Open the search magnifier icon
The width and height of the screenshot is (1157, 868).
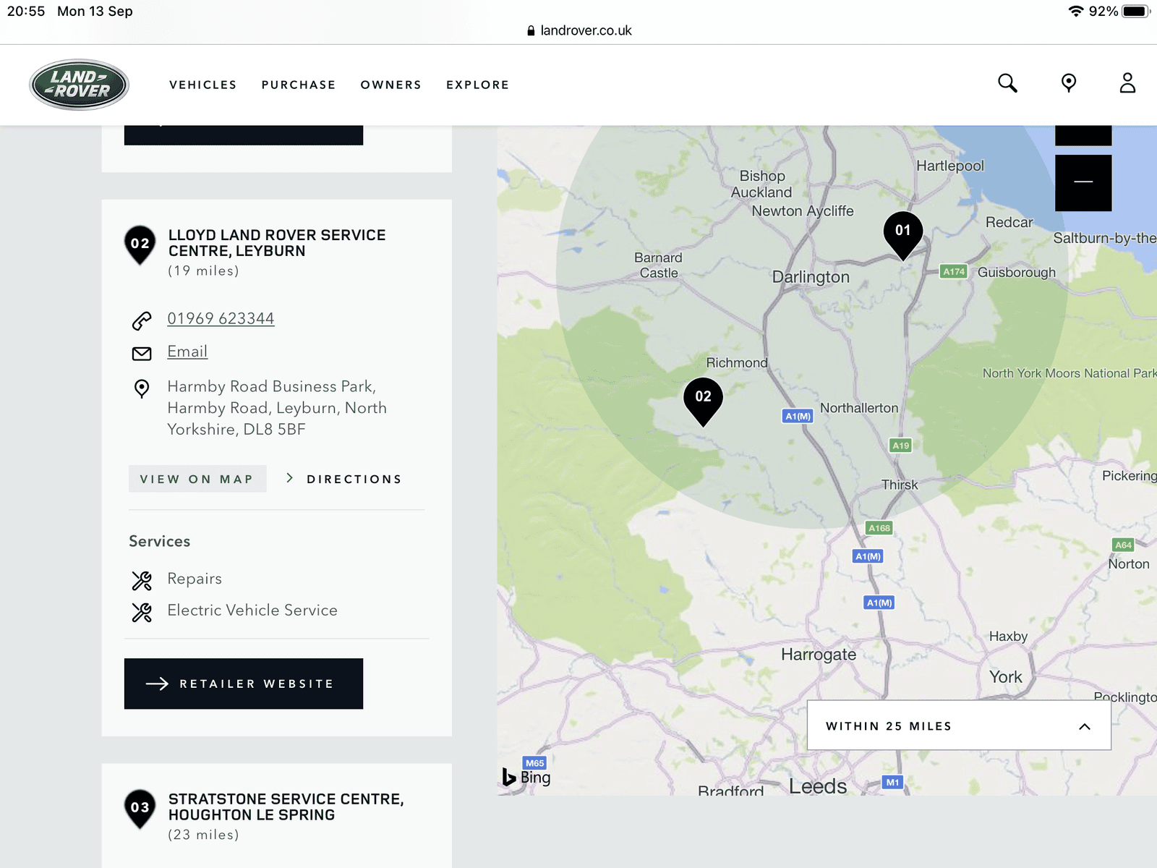pyautogui.click(x=1007, y=83)
